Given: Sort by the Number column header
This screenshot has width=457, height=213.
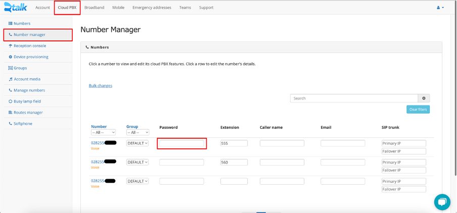Looking at the screenshot, I should coord(99,127).
